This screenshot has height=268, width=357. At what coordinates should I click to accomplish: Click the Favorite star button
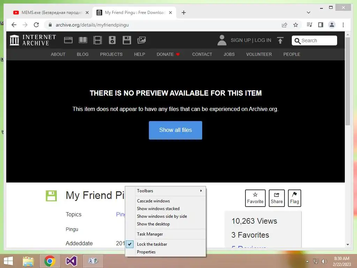tap(255, 198)
